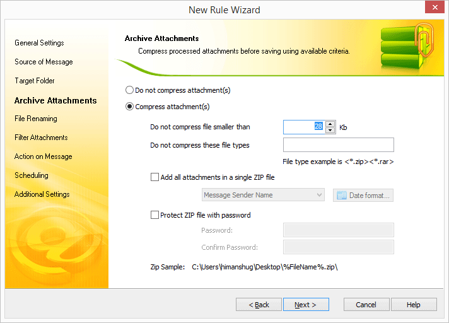The height and width of the screenshot is (323, 449).
Task: Open the Scheduling step
Action: point(32,175)
